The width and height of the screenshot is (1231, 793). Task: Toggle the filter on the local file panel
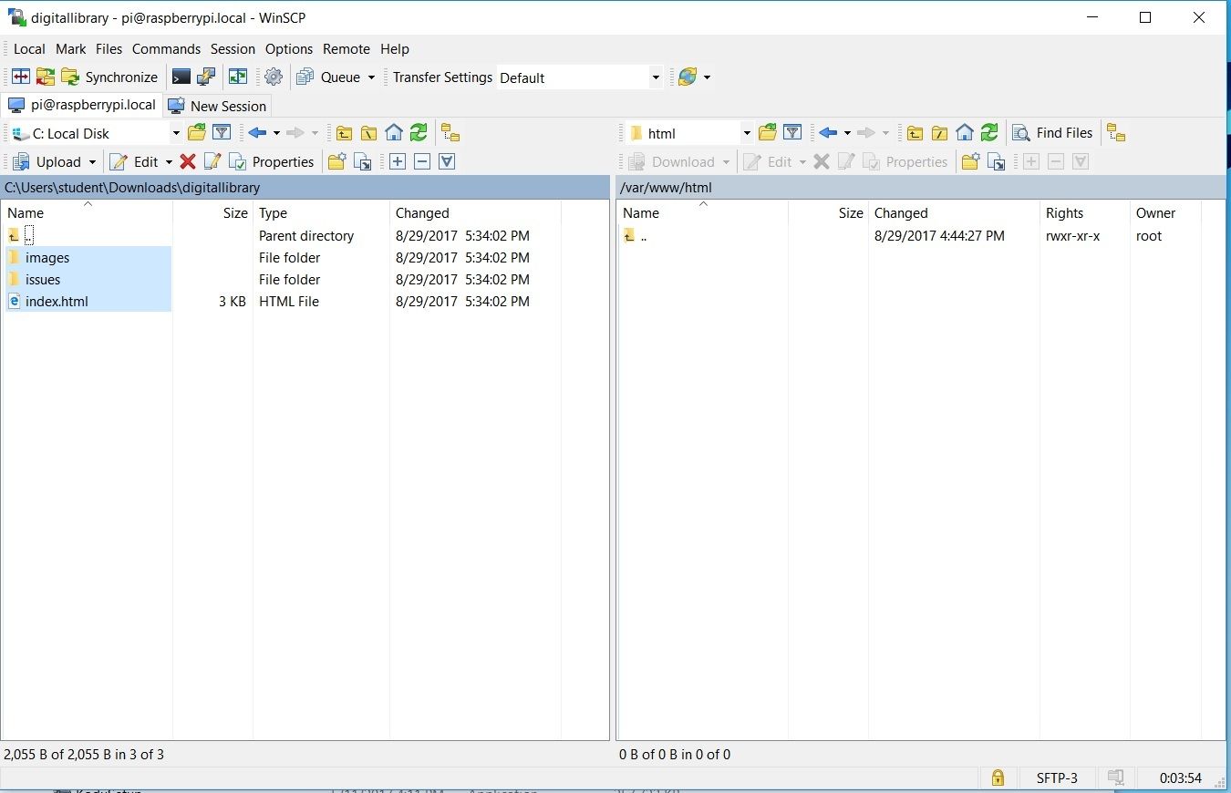222,133
